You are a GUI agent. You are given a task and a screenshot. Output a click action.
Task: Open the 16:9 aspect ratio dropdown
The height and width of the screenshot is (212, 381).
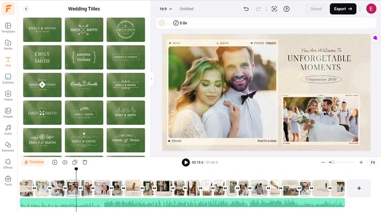[166, 9]
